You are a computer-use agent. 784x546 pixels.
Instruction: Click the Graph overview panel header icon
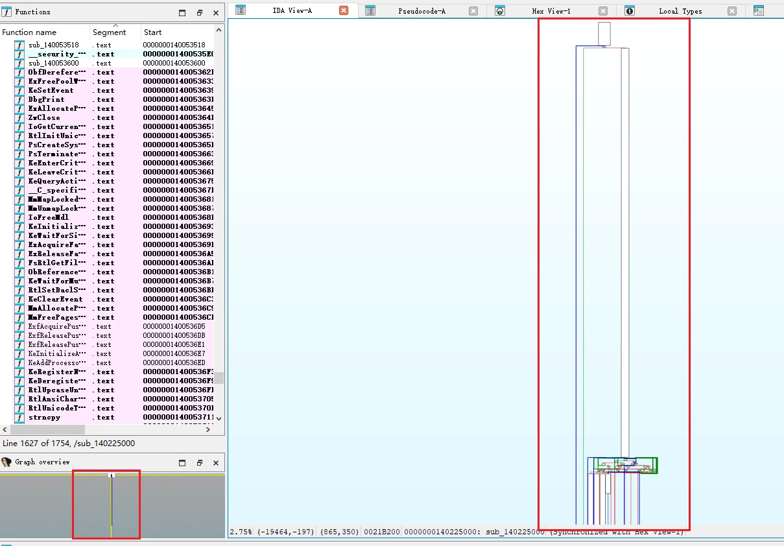[x=7, y=462]
